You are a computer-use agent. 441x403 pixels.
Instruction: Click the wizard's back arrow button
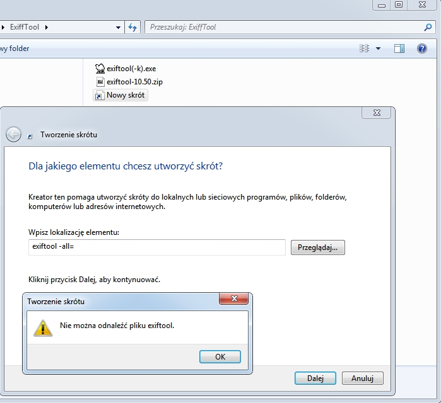13,134
